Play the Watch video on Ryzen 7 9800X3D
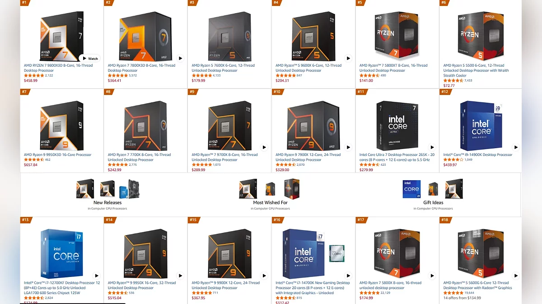This screenshot has height=304, width=542. click(89, 59)
